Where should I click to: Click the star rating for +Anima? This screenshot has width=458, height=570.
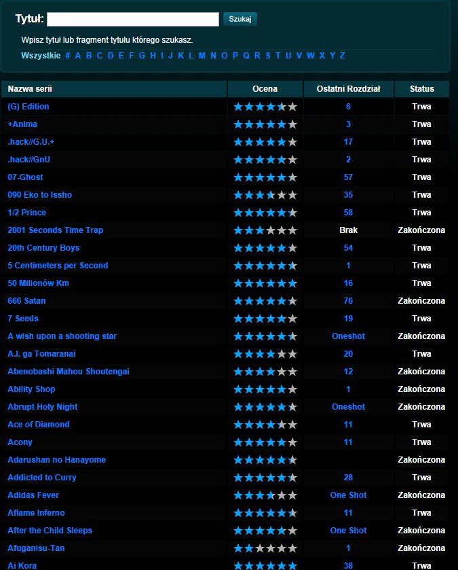coord(265,124)
